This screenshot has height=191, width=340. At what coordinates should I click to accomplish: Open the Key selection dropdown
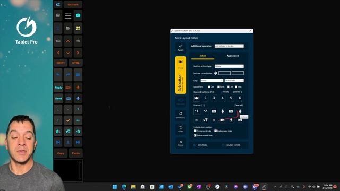coord(211,81)
